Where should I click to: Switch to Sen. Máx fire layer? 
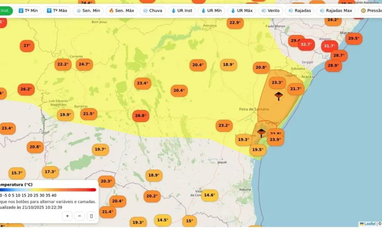[121, 11]
